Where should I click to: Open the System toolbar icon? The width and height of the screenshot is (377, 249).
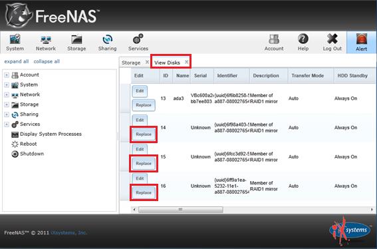point(15,43)
